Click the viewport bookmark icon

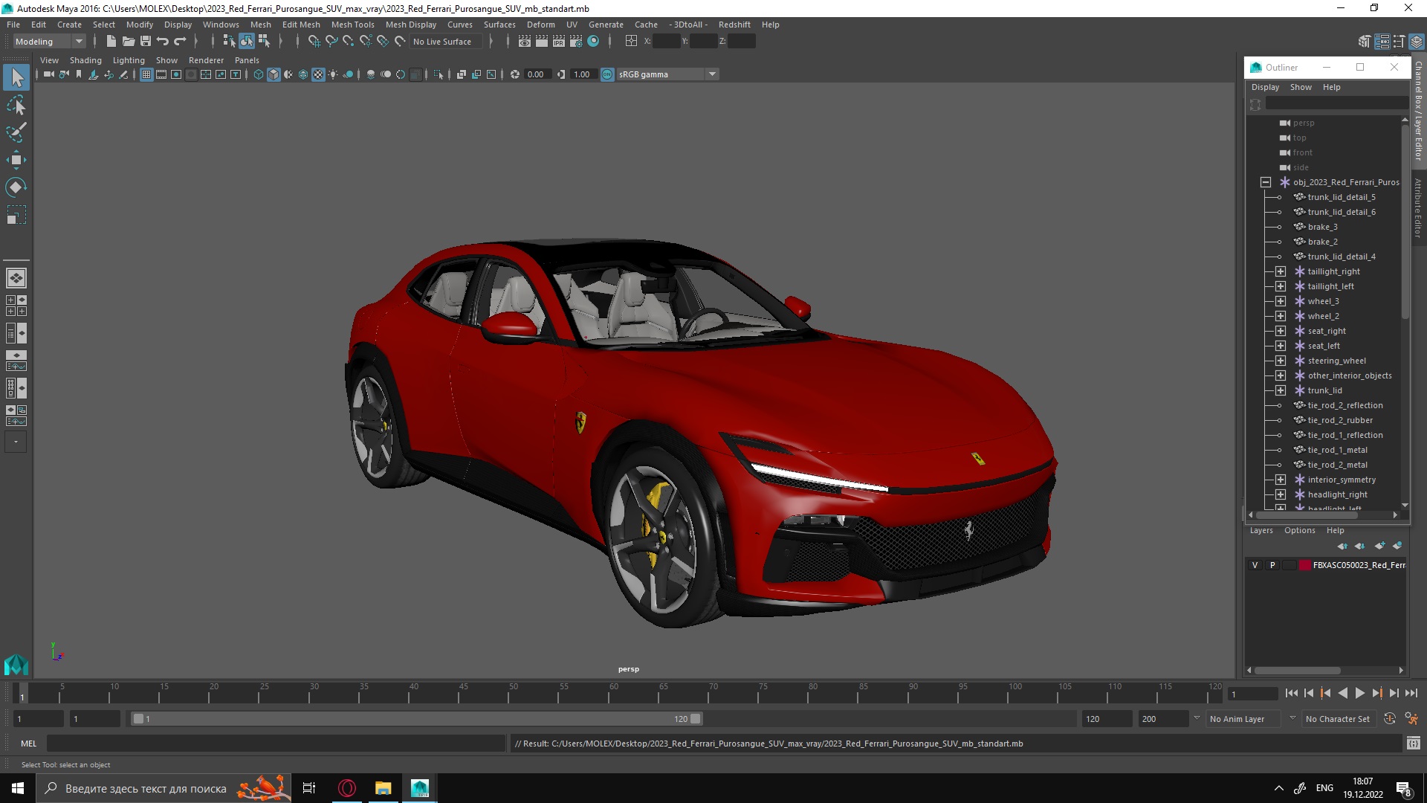79,74
